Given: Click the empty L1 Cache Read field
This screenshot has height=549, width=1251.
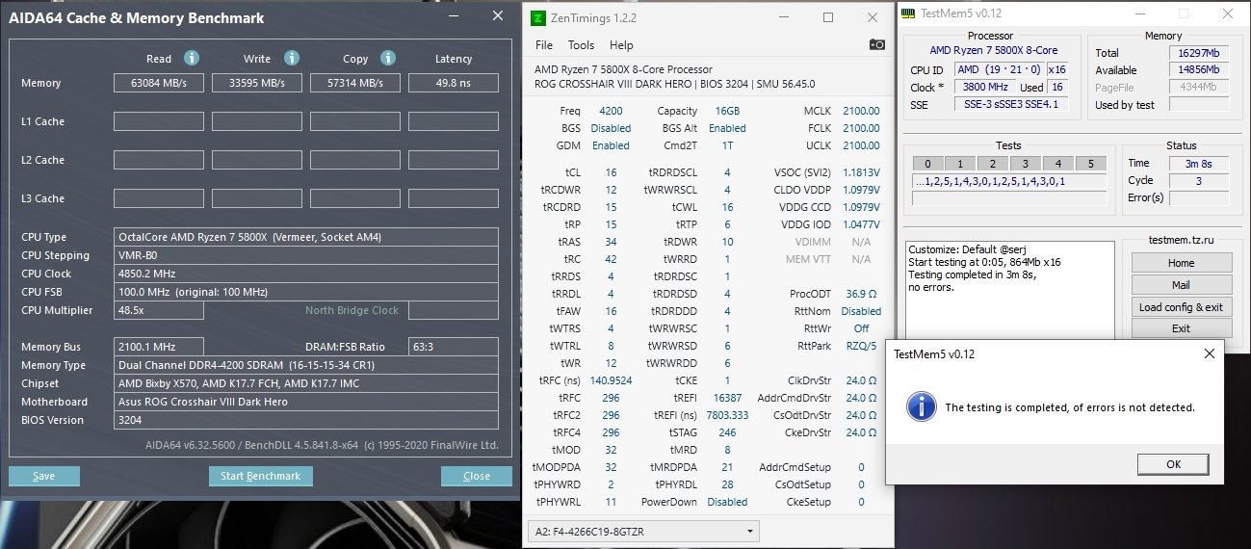Looking at the screenshot, I should coord(159,121).
